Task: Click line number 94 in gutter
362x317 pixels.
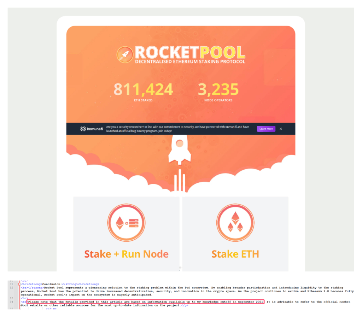Action: (x=11, y=302)
